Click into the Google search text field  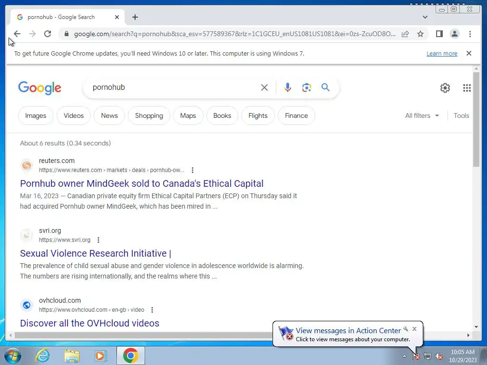click(174, 87)
